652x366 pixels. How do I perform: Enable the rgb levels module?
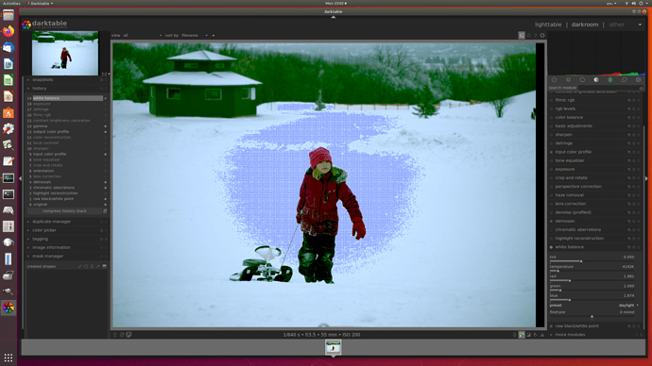pyautogui.click(x=552, y=108)
